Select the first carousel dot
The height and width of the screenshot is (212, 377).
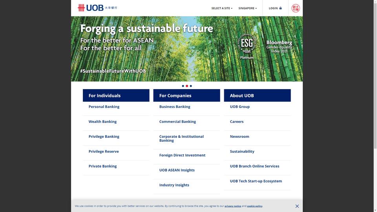click(x=183, y=86)
